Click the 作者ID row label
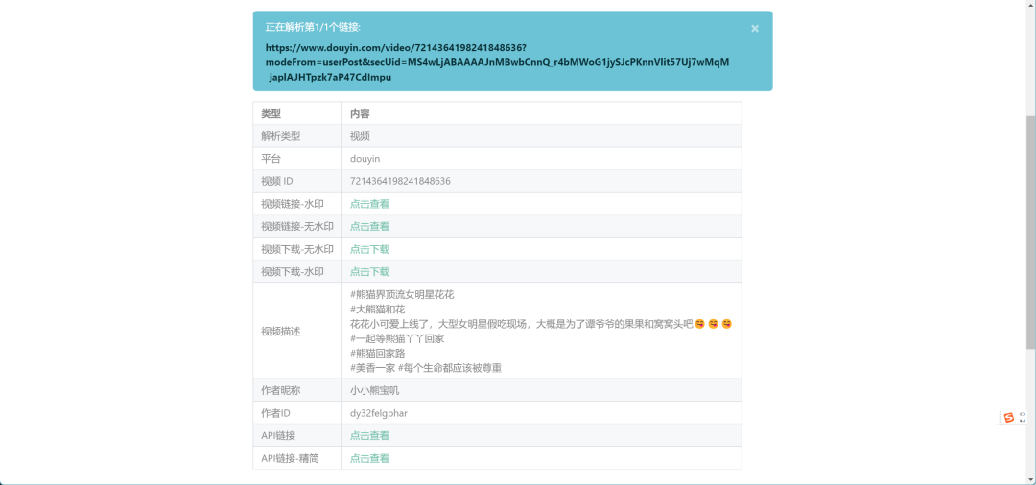This screenshot has height=485, width=1036. pyautogui.click(x=275, y=413)
